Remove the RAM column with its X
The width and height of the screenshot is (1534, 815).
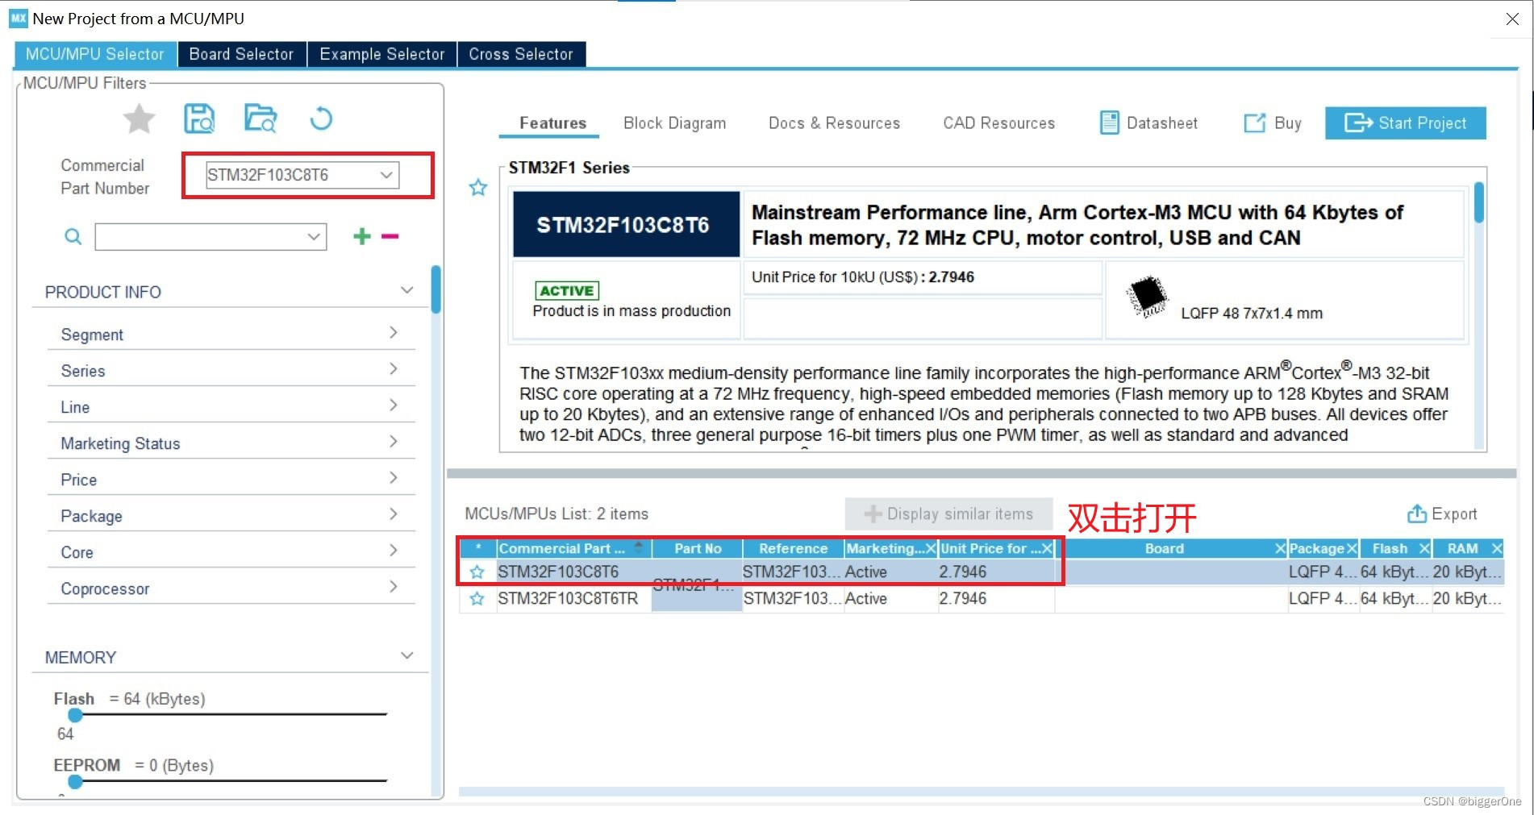pyautogui.click(x=1497, y=548)
